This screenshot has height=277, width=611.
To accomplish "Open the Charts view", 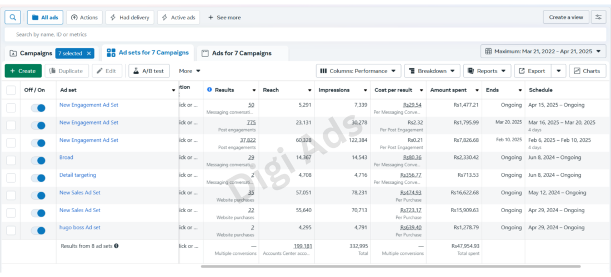I will click(588, 71).
